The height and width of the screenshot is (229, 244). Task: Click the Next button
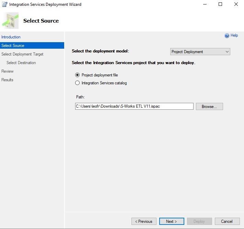(x=172, y=221)
